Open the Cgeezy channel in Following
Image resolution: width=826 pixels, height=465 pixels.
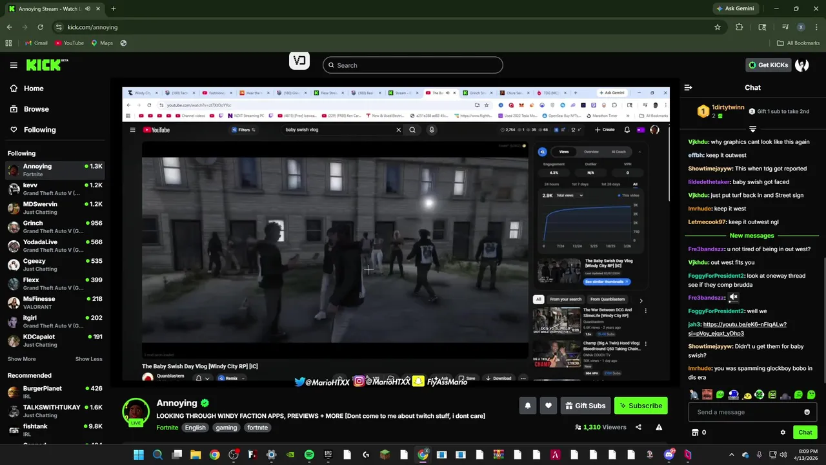[x=54, y=265]
